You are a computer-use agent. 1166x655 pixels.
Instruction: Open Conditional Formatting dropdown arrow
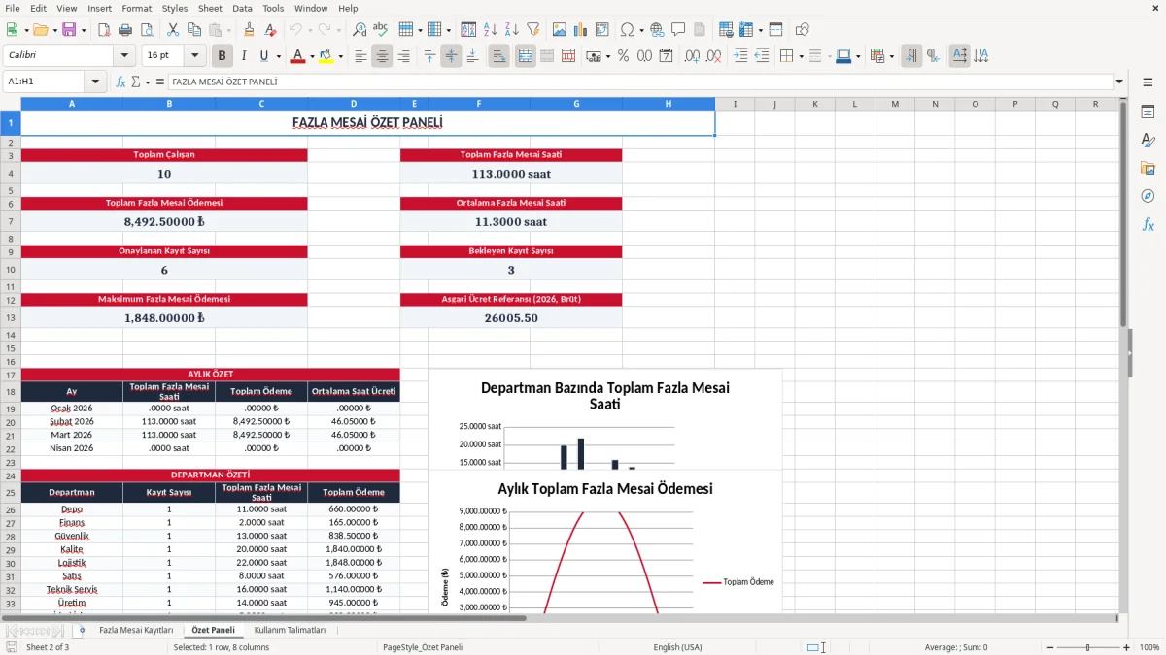pos(891,56)
